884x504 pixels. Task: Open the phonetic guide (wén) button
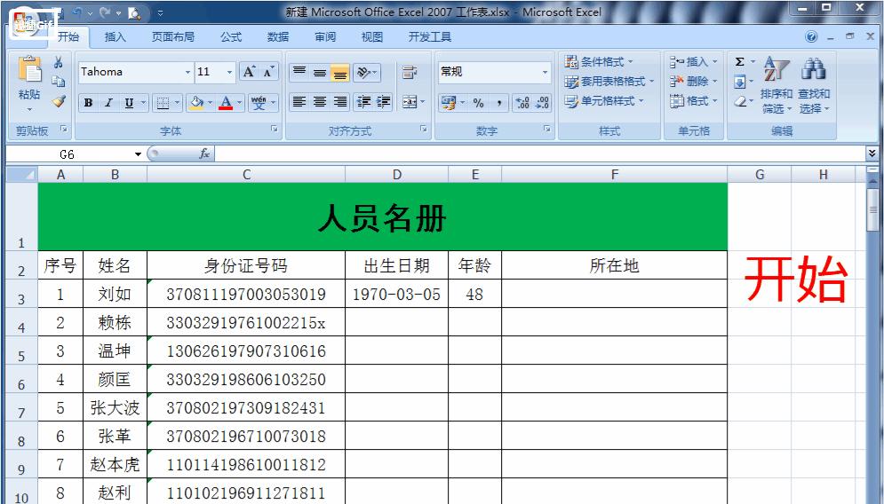259,103
